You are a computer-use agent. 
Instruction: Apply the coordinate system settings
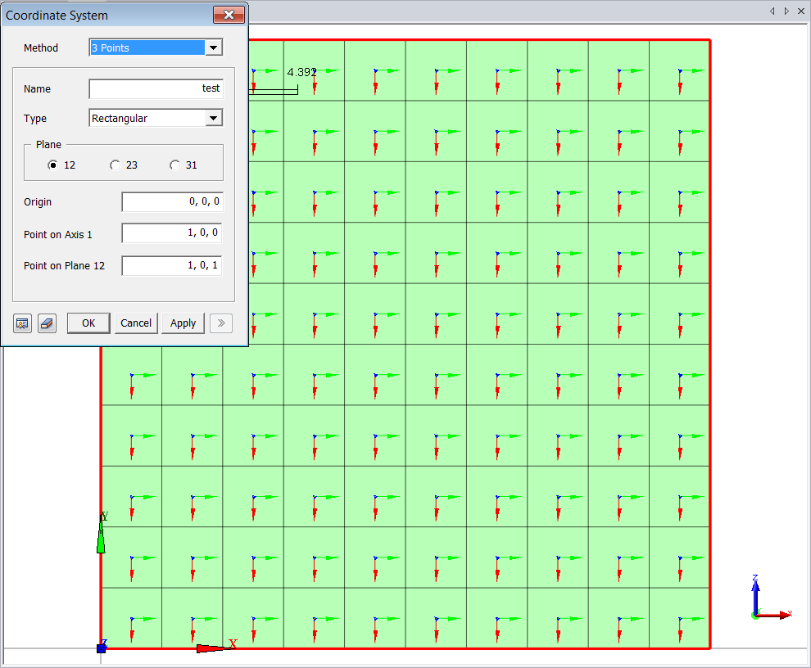[x=183, y=323]
